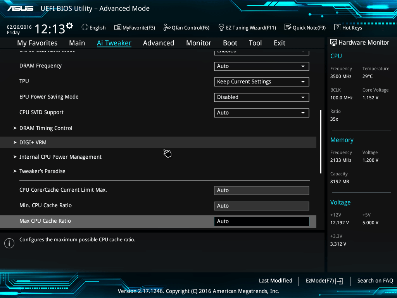This screenshot has height=298, width=397.
Task: Click the settings gear icon beside the clock
Action: click(x=69, y=26)
